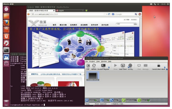The height and width of the screenshot is (109, 172).
Task: Open search engine dropdown in Firefox
Action: tap(113, 14)
